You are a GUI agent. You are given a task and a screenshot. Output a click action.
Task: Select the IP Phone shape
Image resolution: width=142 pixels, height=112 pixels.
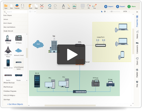(19, 38)
